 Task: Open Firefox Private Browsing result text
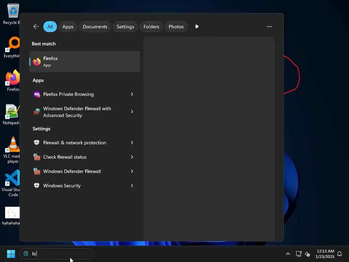click(x=69, y=94)
